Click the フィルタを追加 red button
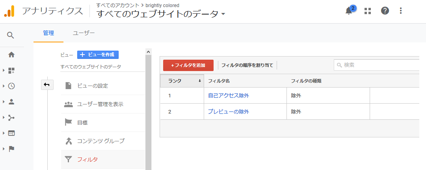Screen dimensions: 426x170 tap(188, 65)
